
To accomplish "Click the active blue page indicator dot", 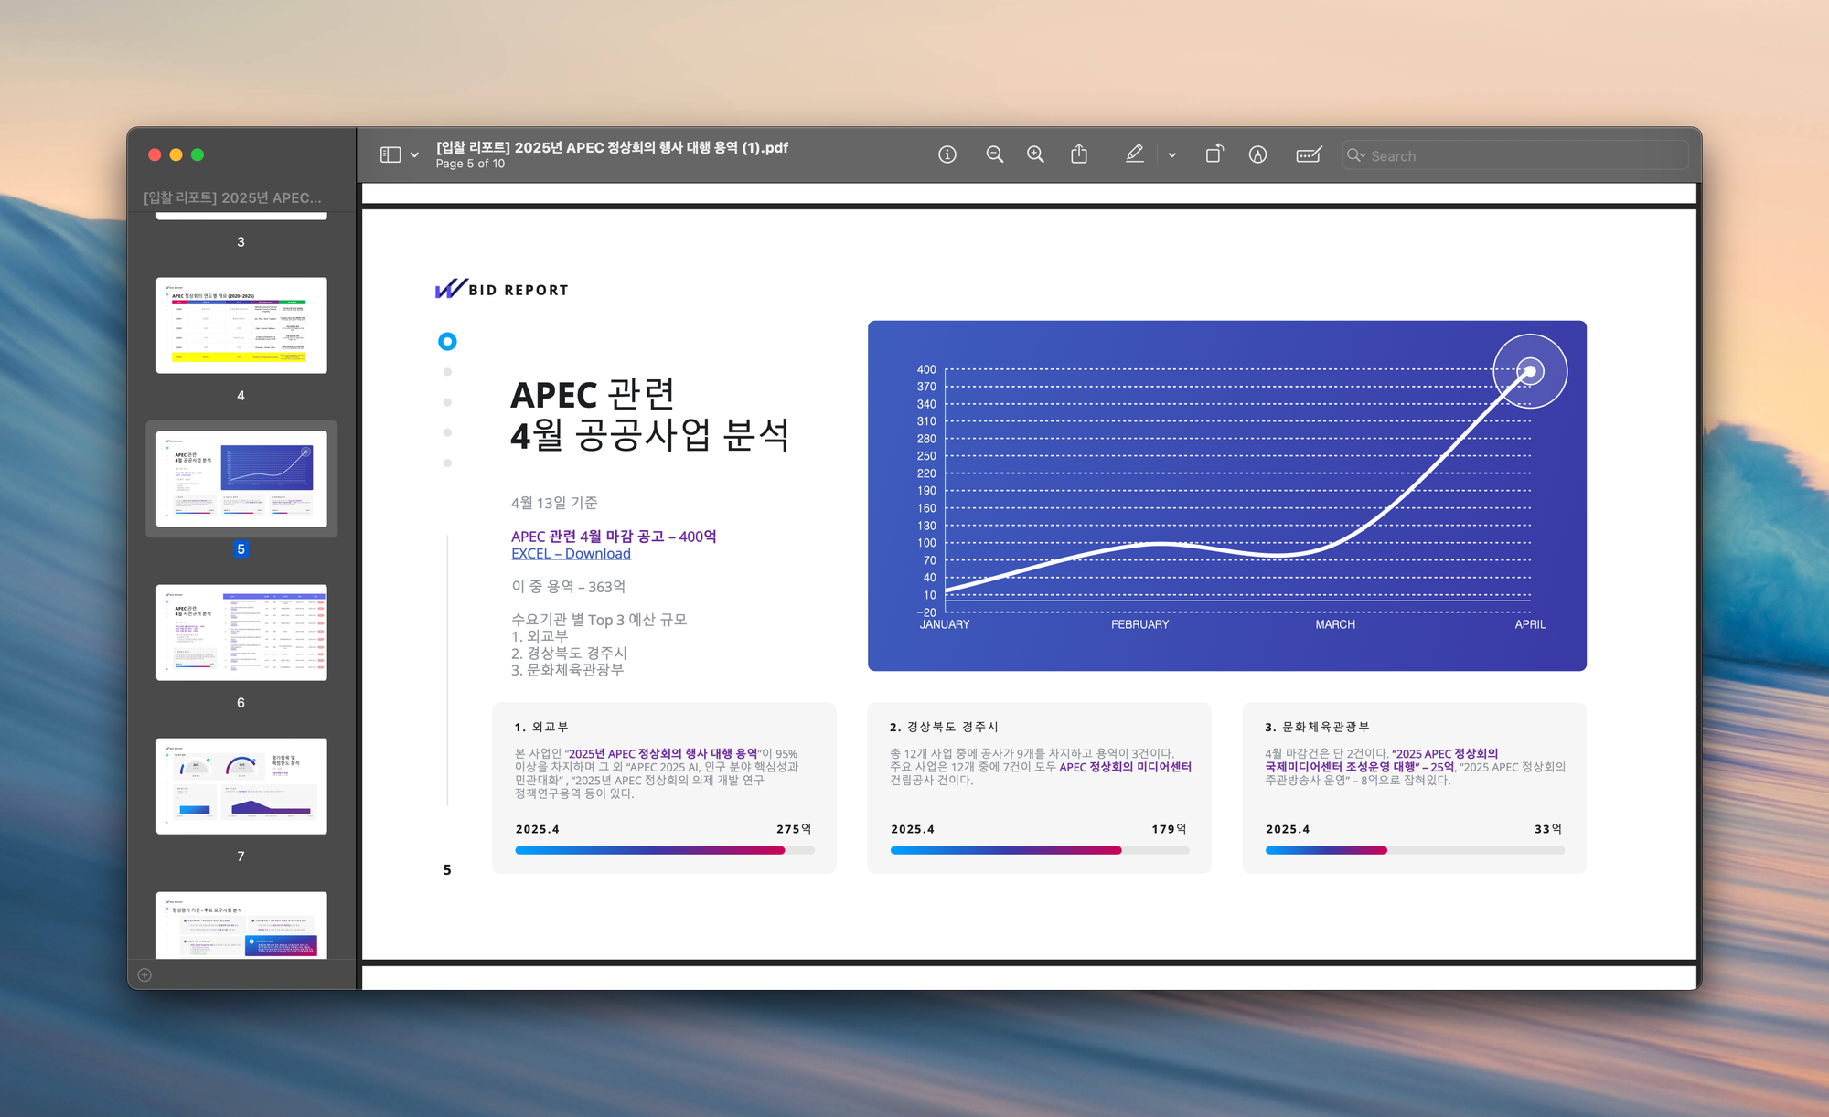I will click(447, 341).
